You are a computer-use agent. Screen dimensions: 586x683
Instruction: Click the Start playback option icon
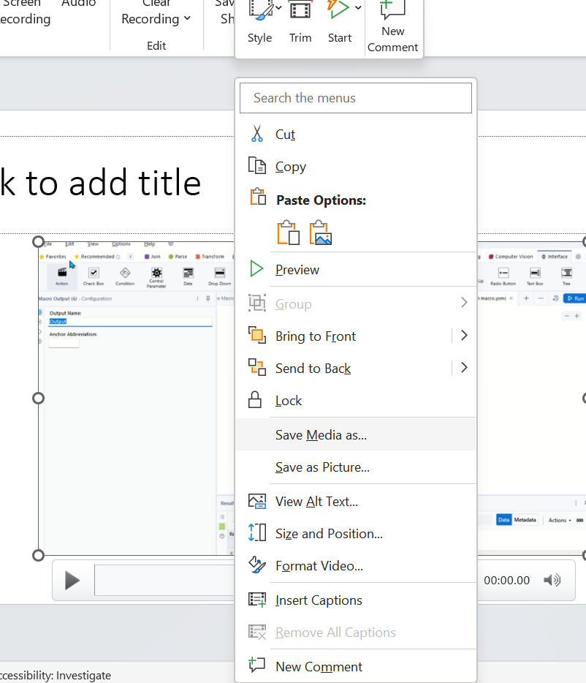338,10
